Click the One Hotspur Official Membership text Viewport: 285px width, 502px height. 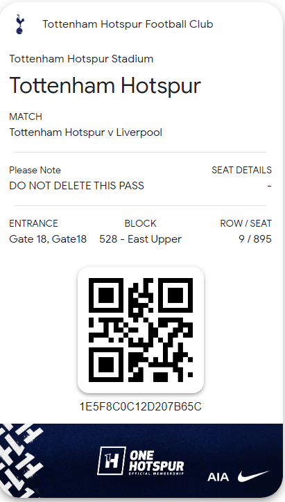[x=157, y=462]
